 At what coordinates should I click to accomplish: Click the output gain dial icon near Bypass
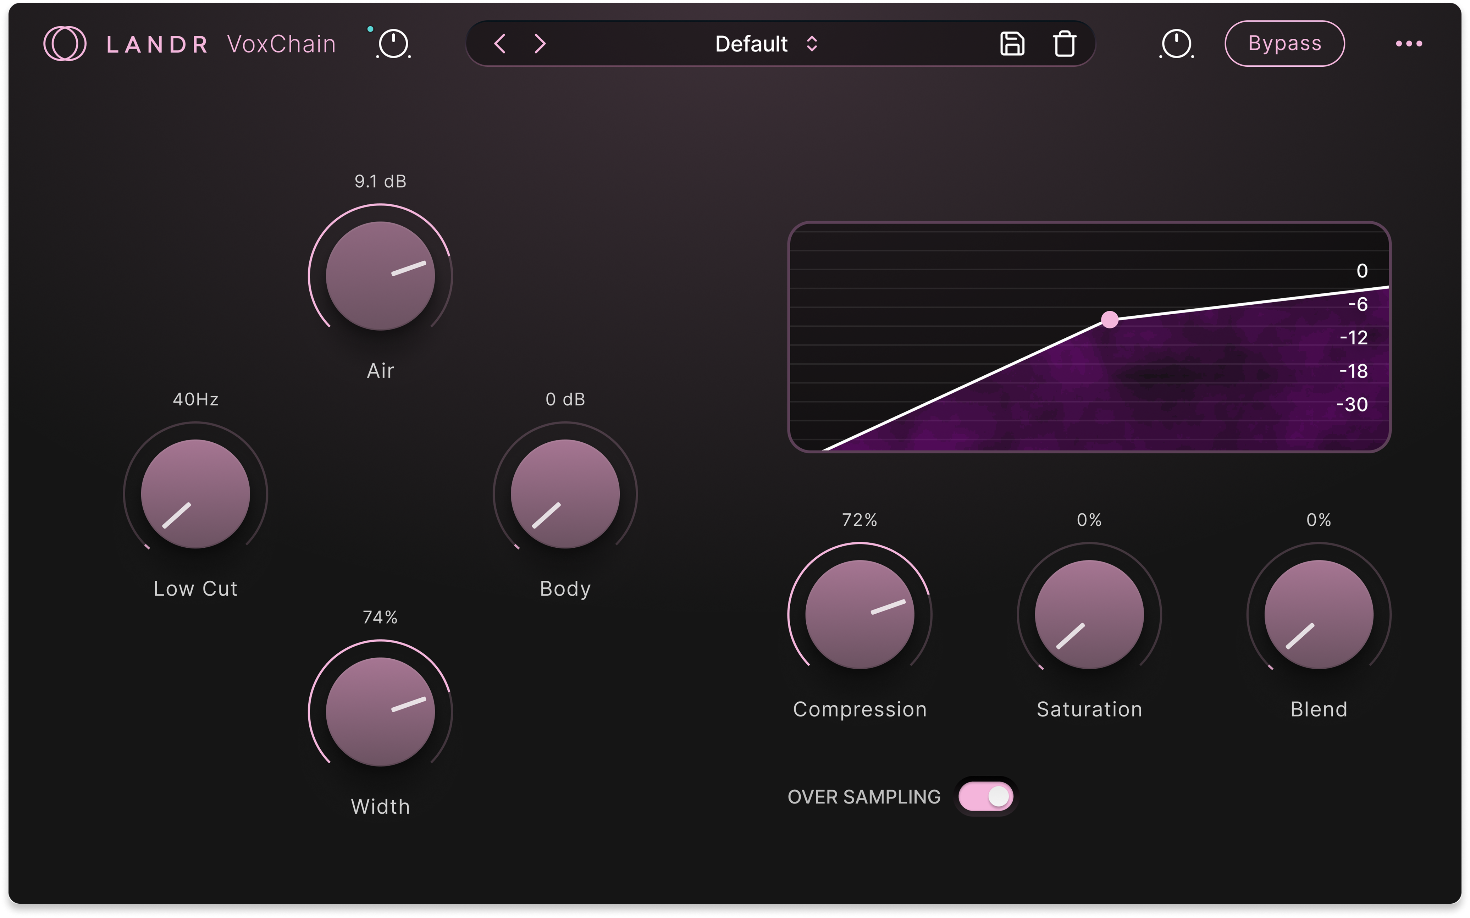tap(1176, 44)
